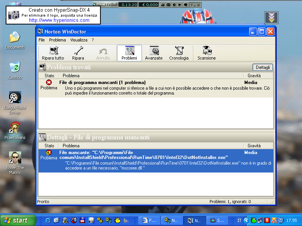The image size is (302, 226).
Task: Click the Ripara tutto toolbar icon
Action: (53, 53)
